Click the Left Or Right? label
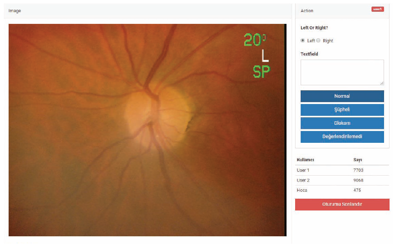 [314, 28]
